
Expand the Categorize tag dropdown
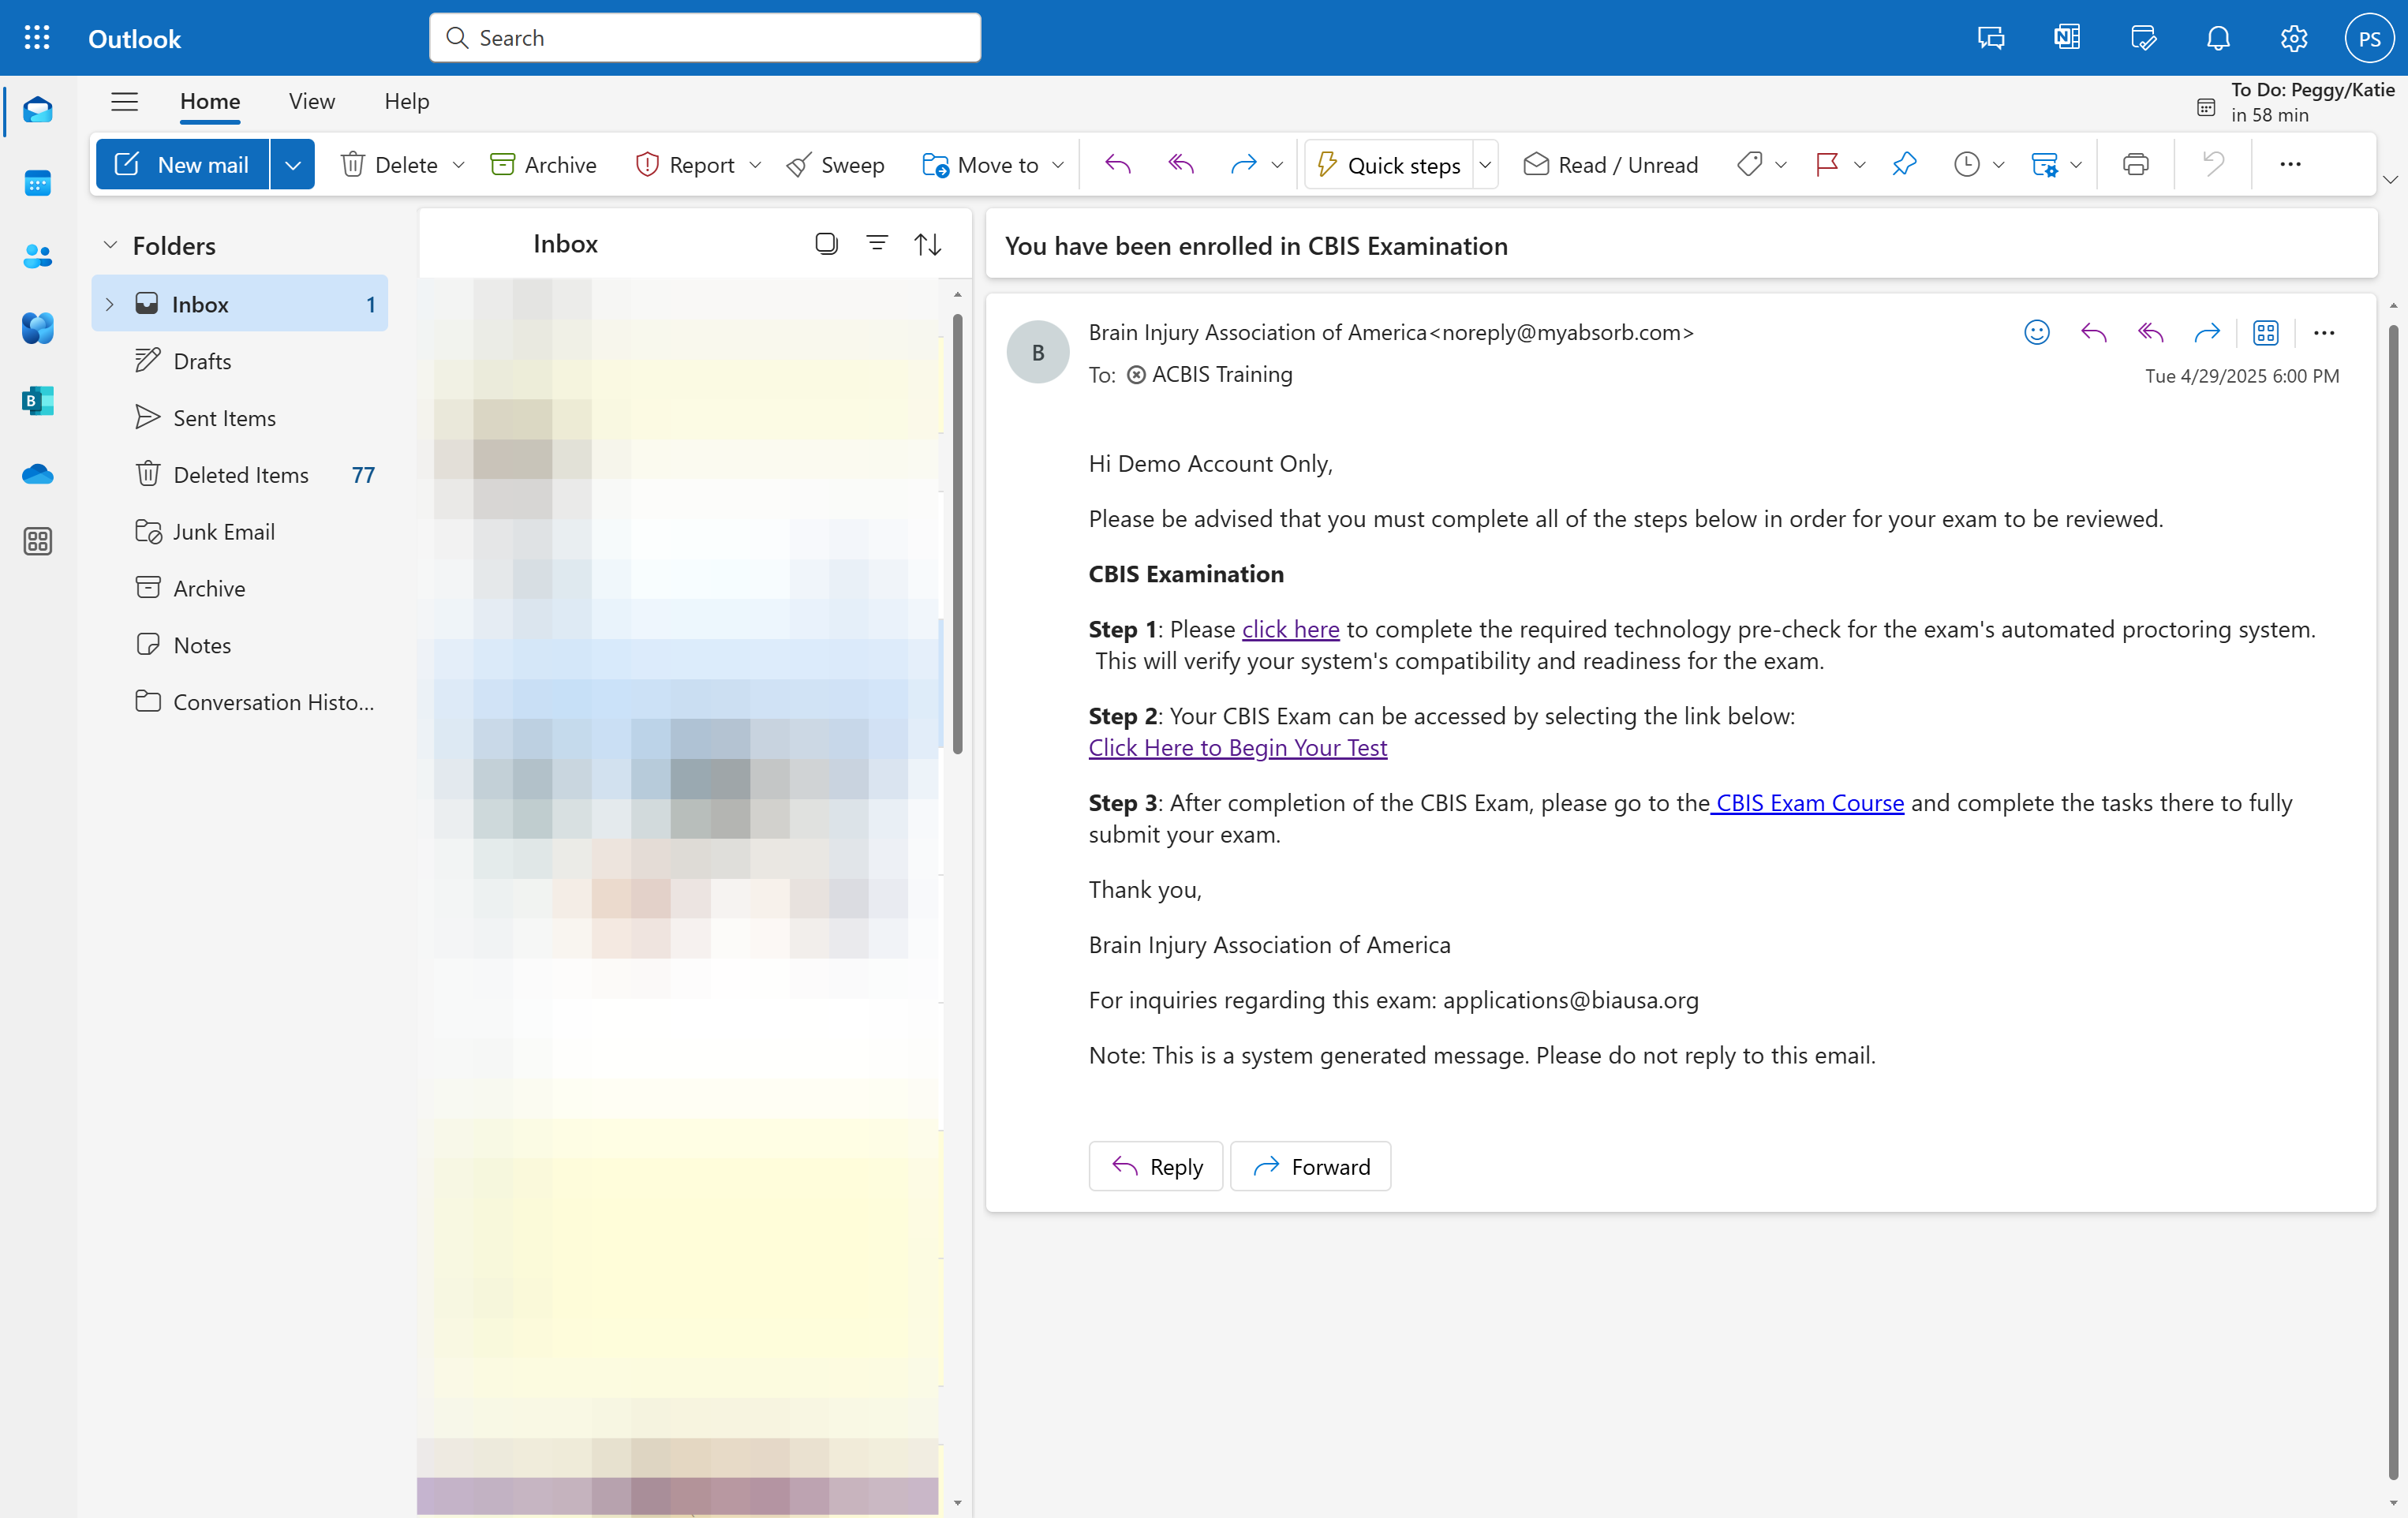[x=1780, y=164]
